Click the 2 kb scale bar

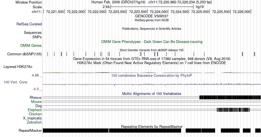pos(152,7)
